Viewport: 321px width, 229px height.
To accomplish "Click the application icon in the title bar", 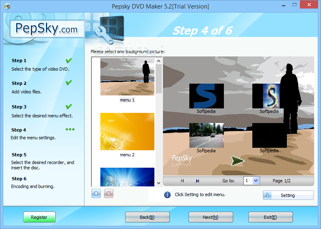I will (x=7, y=6).
